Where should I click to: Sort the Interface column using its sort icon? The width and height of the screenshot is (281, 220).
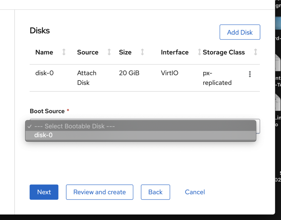(x=199, y=52)
